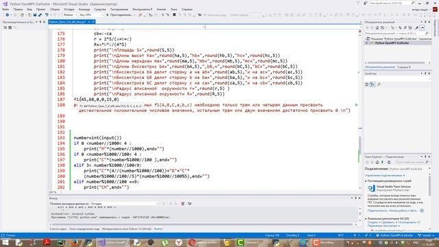Screen dimensions: 439x247
Task: Click the clear all output icon
Action: tap(183, 204)
